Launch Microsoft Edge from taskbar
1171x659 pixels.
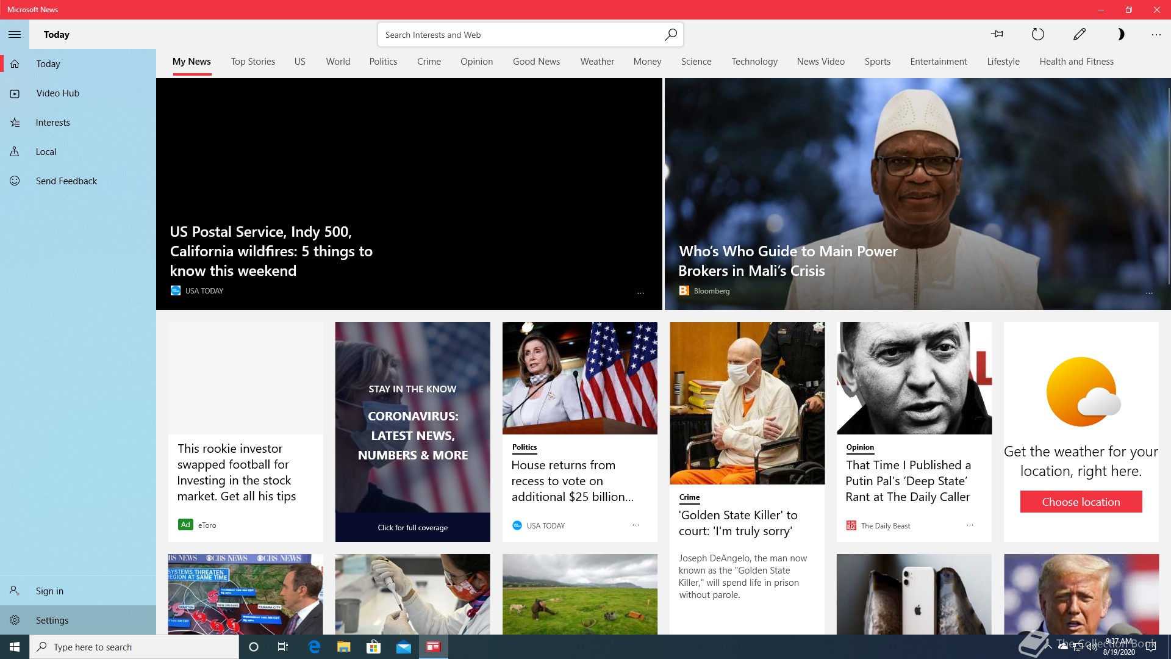[314, 647]
